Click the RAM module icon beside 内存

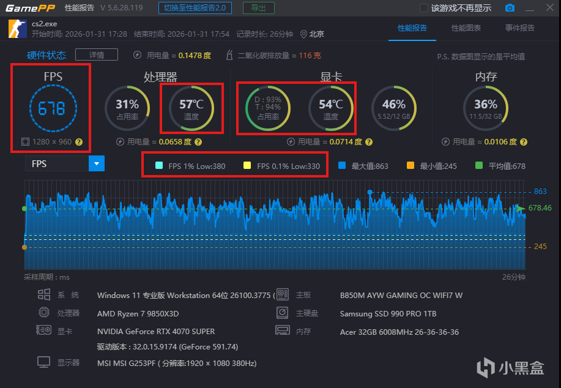(x=282, y=330)
